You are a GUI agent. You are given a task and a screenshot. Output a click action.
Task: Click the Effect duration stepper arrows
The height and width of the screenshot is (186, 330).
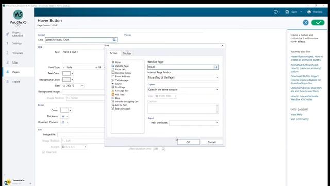coord(163,149)
